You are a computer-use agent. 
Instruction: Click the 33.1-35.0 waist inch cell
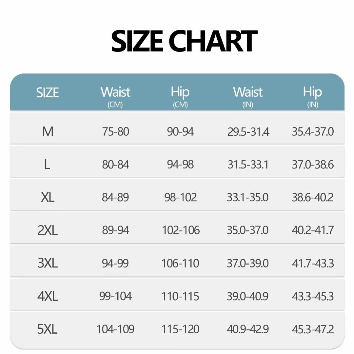[247, 197]
